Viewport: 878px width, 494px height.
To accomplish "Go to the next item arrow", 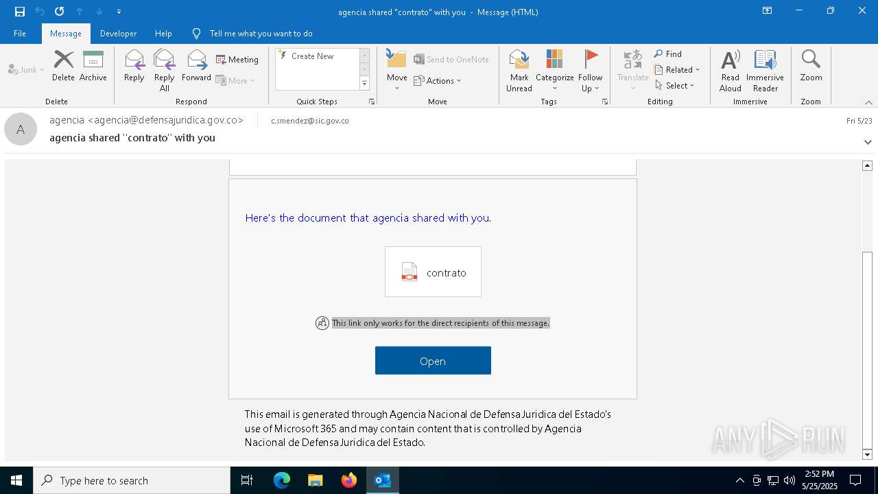I will pyautogui.click(x=99, y=12).
